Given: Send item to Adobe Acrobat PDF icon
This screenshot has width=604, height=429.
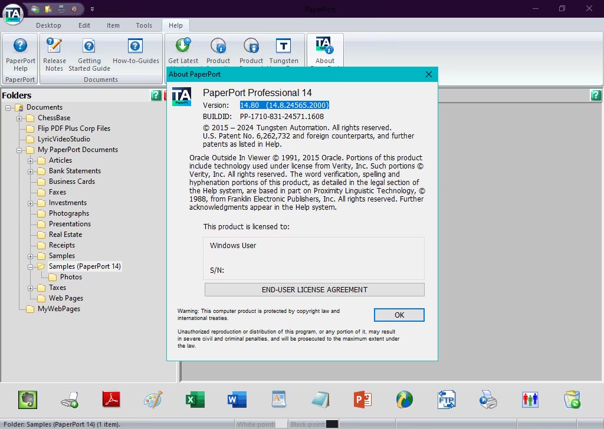Looking at the screenshot, I should point(111,400).
